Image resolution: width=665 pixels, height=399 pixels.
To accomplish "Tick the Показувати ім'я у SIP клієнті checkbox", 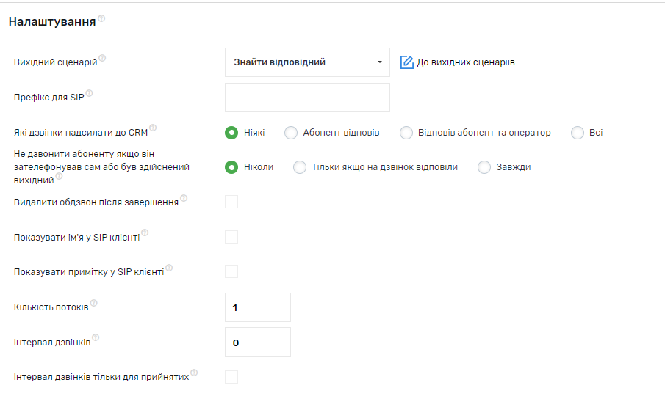I will point(231,237).
